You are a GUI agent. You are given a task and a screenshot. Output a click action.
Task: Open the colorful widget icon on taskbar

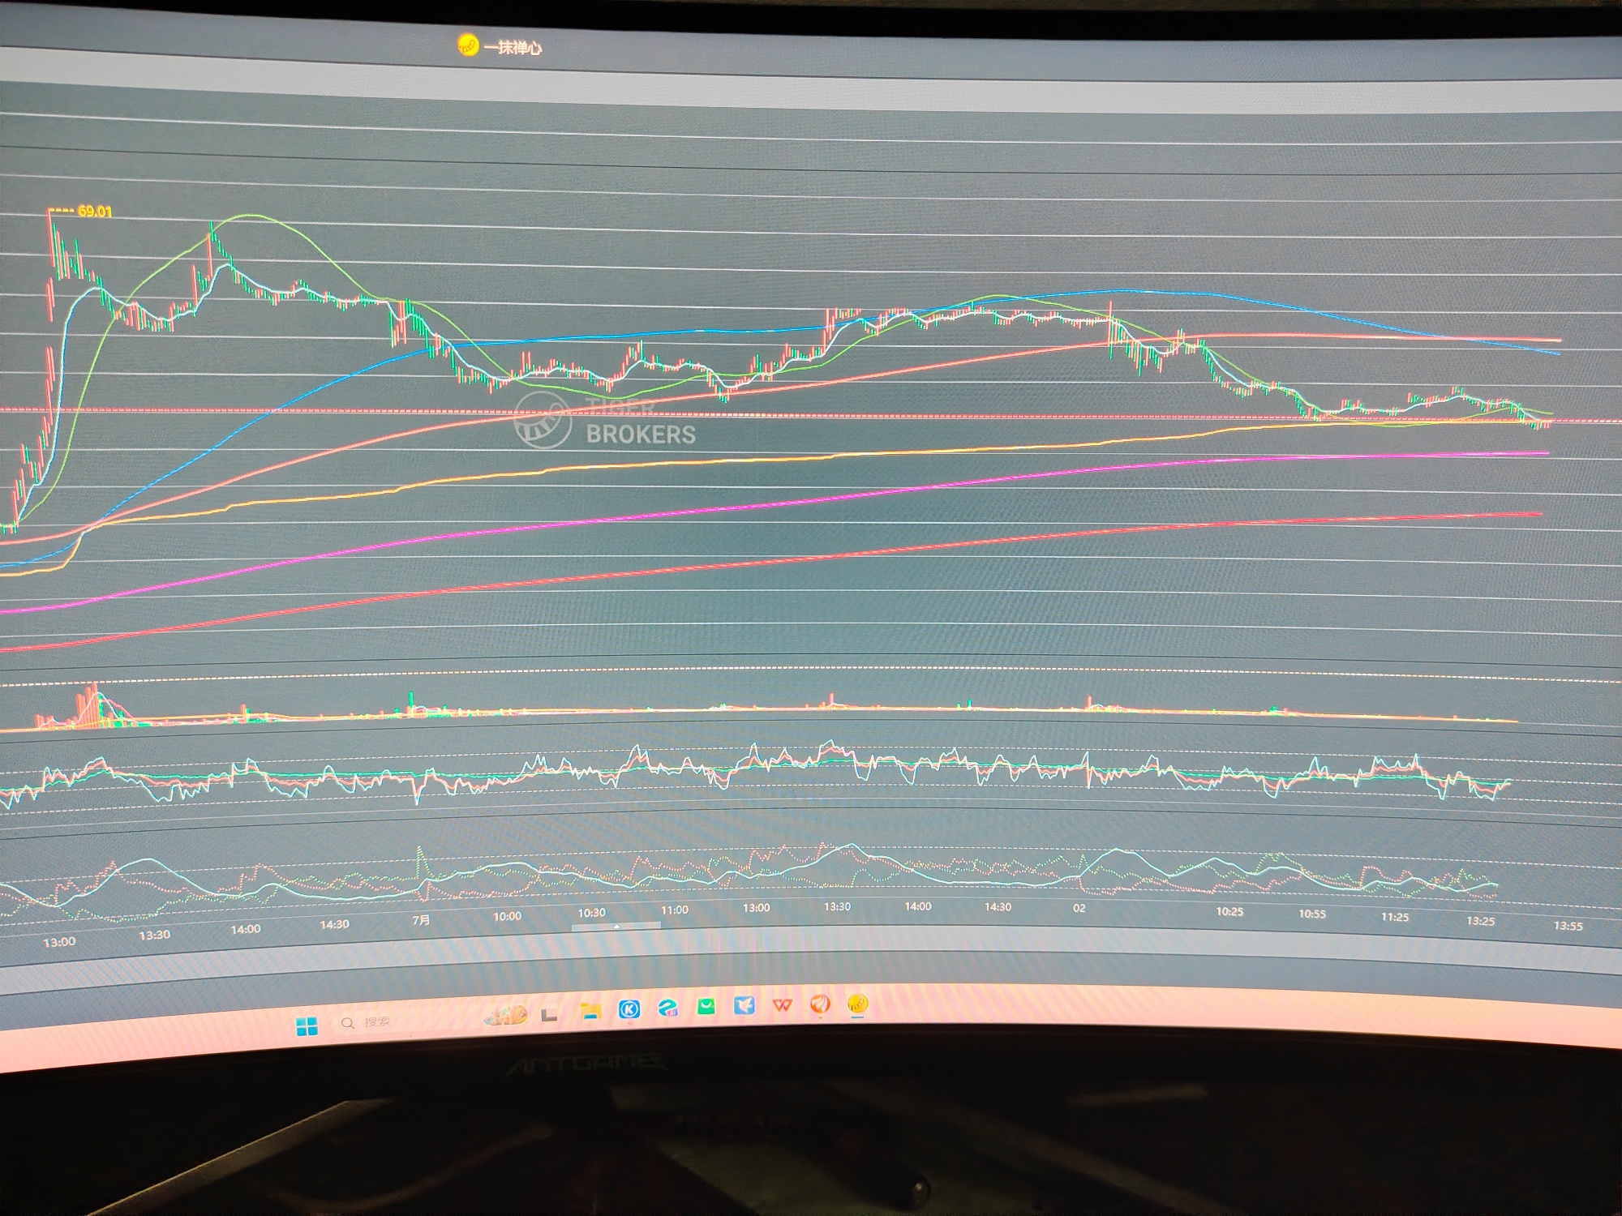[505, 1015]
